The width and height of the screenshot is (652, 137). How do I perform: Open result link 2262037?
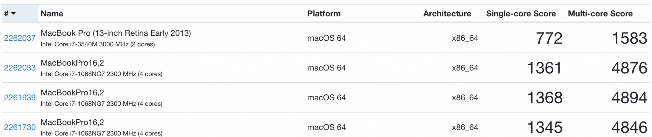click(20, 38)
